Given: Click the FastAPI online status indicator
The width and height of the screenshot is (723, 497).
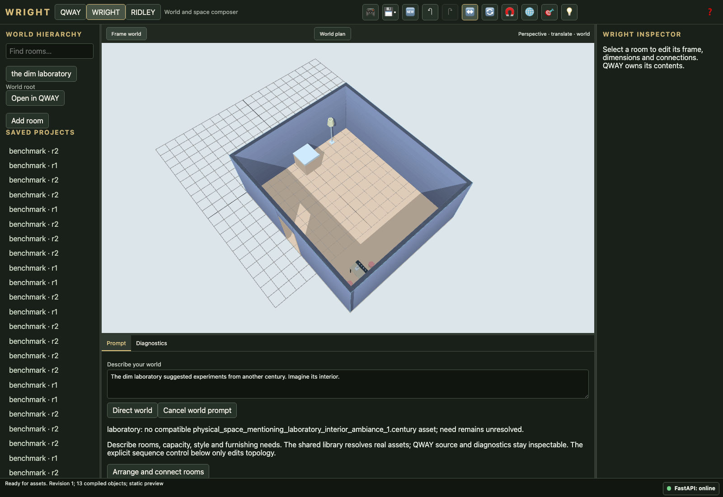Looking at the screenshot, I should [x=691, y=488].
